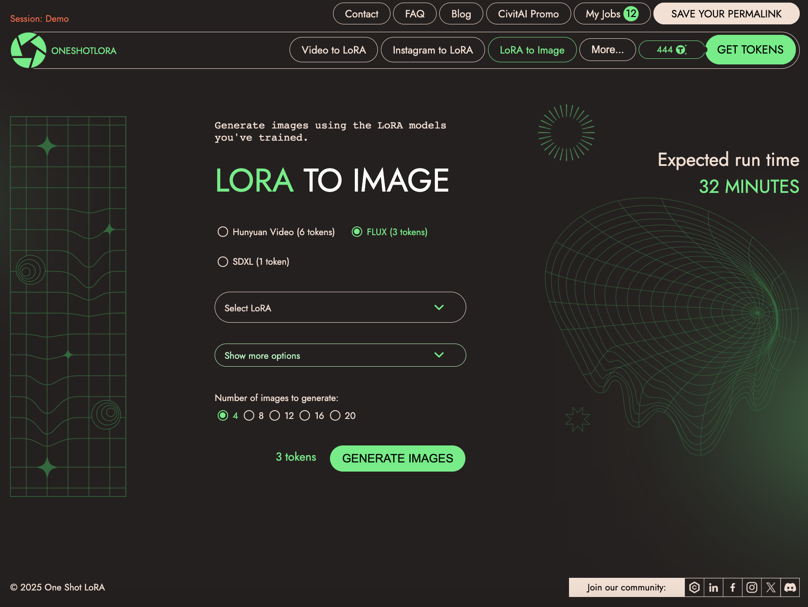The image size is (808, 607).
Task: Choose 12 images to generate
Action: [x=275, y=415]
